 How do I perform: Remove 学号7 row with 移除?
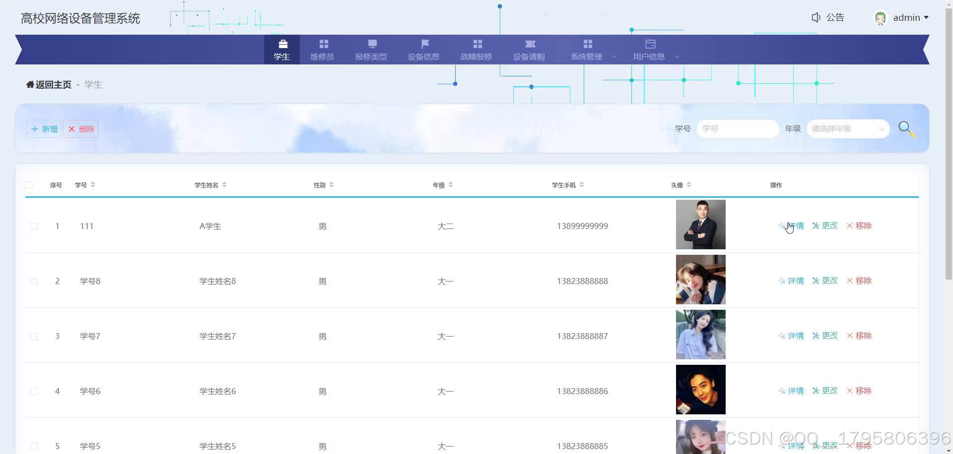859,336
